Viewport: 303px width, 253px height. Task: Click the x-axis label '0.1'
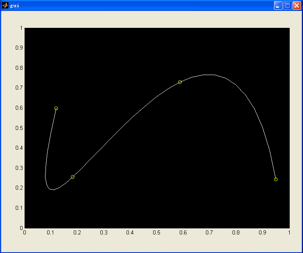click(50, 232)
